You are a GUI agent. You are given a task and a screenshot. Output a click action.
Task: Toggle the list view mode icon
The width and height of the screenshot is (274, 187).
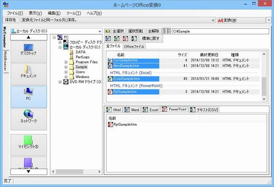coord(166,31)
